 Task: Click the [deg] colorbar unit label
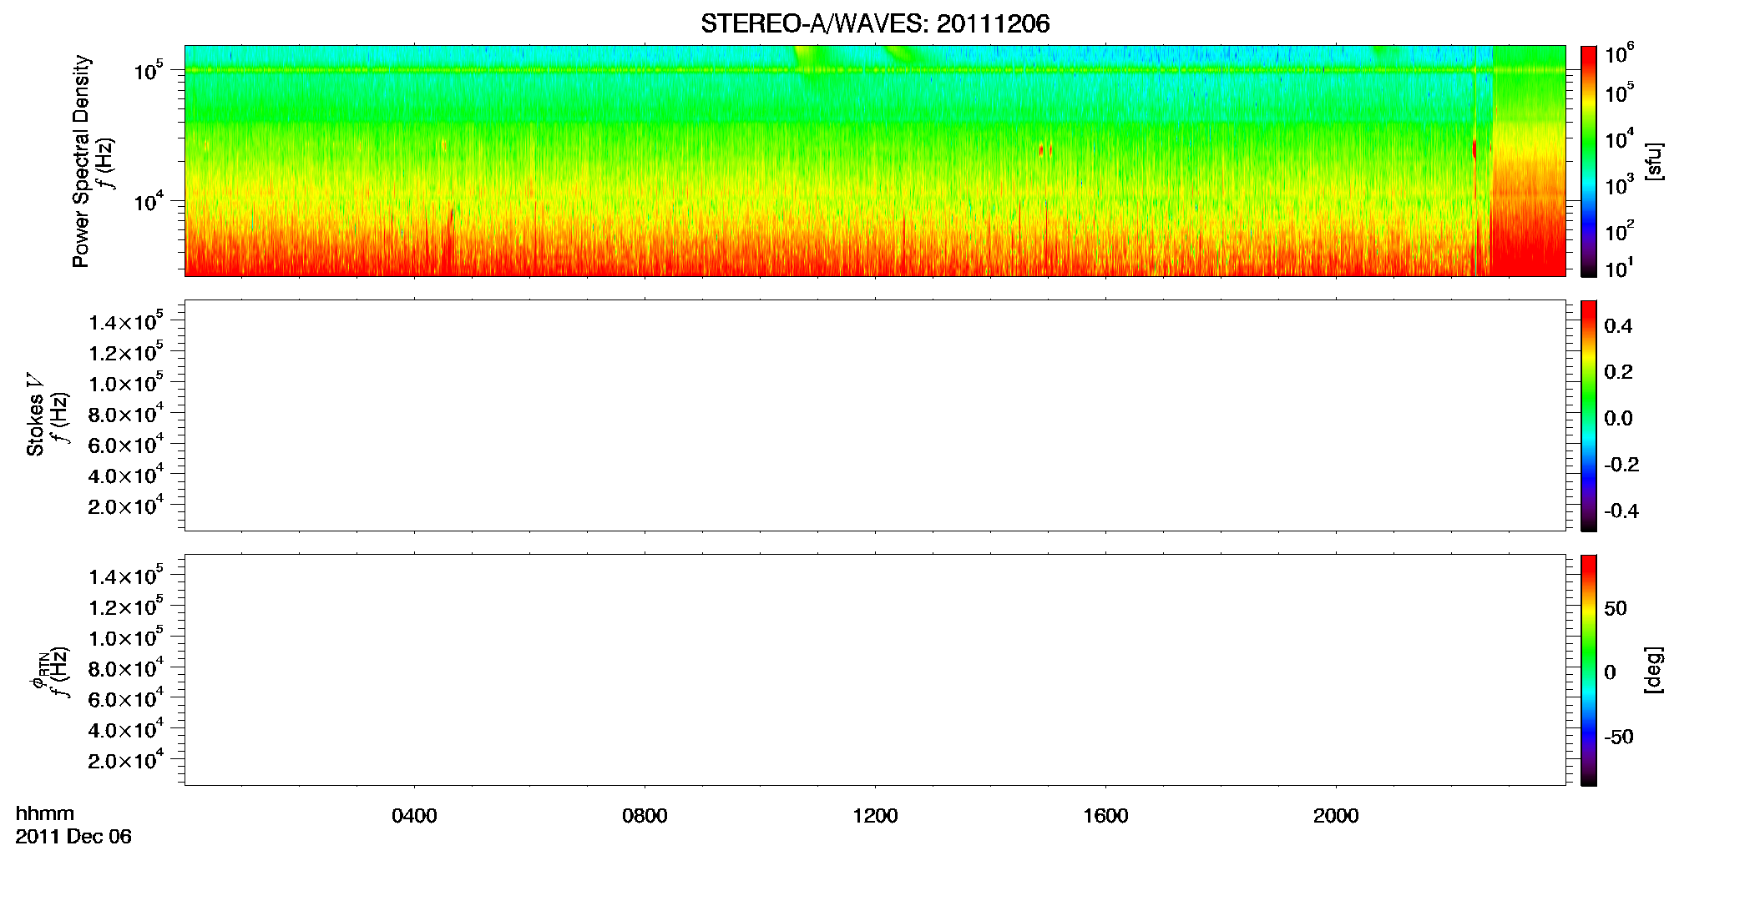coord(1653,670)
